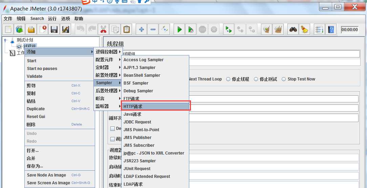The height and width of the screenshot is (188, 367).
Task: Expand the 添加 submenu
Action: (60, 52)
